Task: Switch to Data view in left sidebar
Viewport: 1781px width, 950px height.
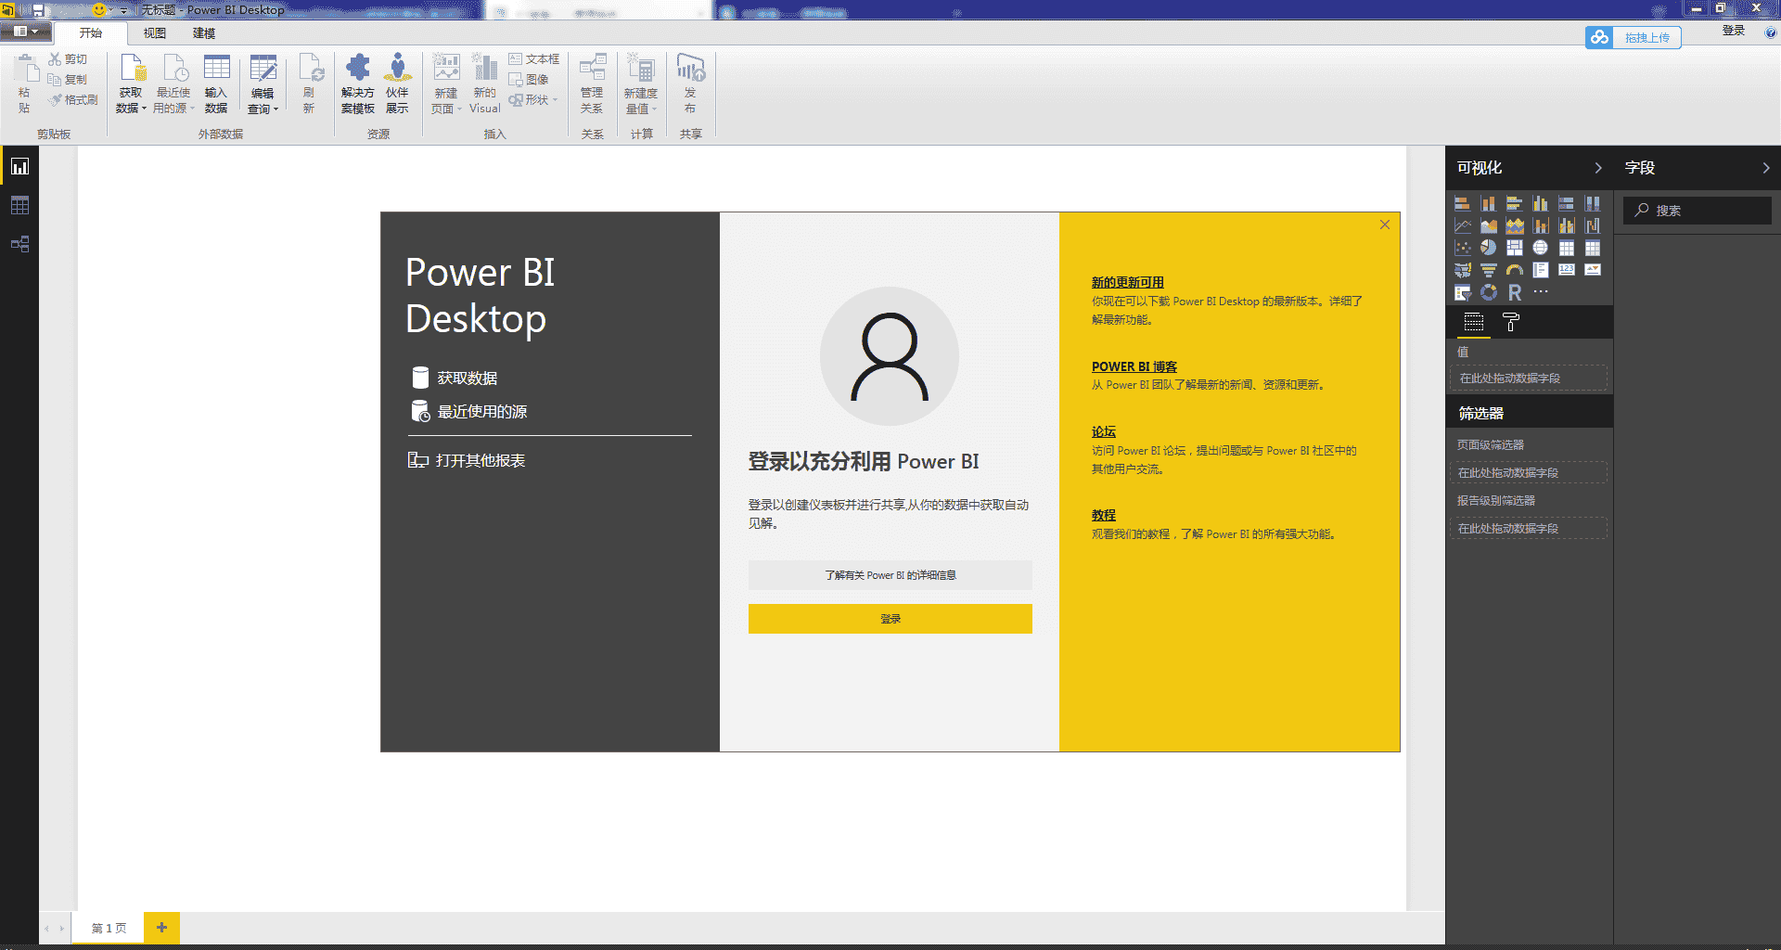Action: point(19,205)
